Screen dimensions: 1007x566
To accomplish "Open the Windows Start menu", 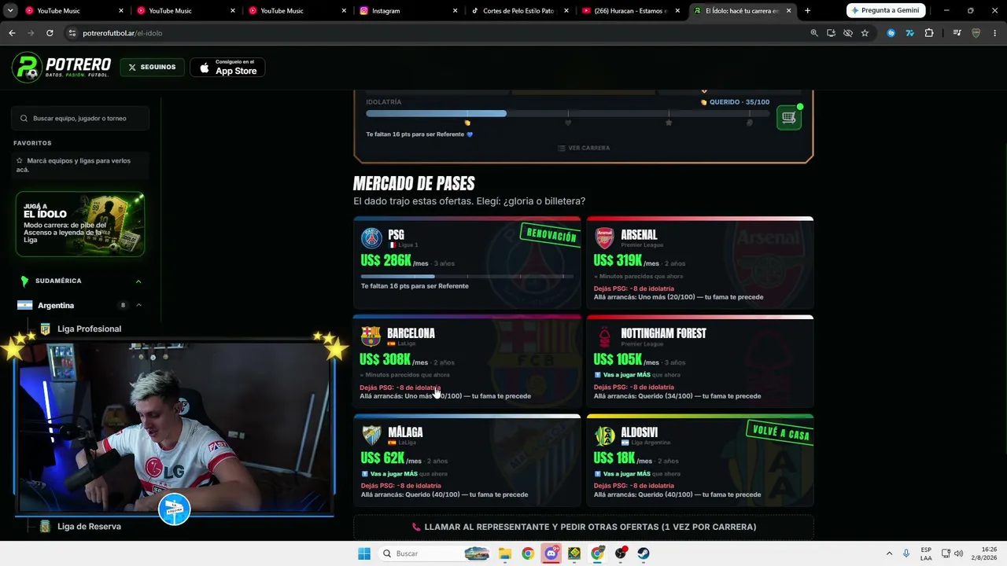I will coord(363,553).
